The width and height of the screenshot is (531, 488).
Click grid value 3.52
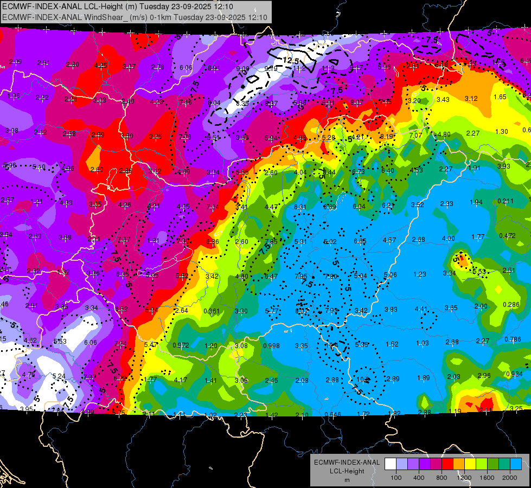click(418, 204)
